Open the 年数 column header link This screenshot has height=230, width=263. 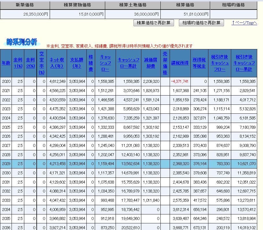coord(6,63)
